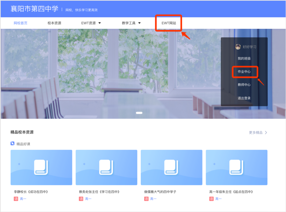Image resolution: width=286 pixels, height=212 pixels.
Task: Go to the 网校首页 tab
Action: [21, 23]
